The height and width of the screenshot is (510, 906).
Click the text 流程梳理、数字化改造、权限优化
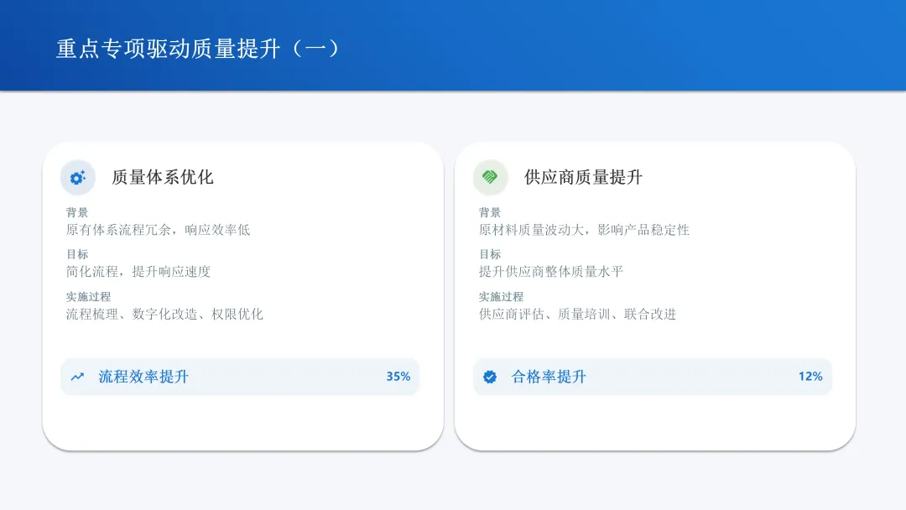tap(164, 314)
